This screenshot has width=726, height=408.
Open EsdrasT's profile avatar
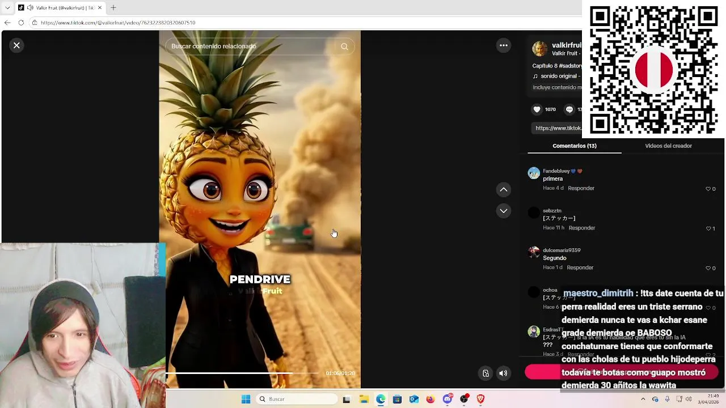coord(534,332)
